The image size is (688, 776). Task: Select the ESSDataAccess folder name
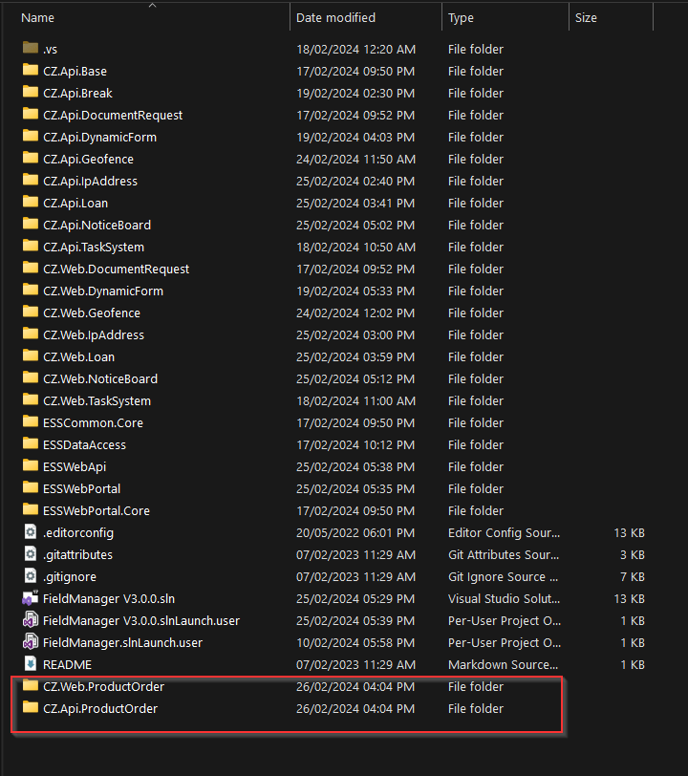[x=84, y=445]
